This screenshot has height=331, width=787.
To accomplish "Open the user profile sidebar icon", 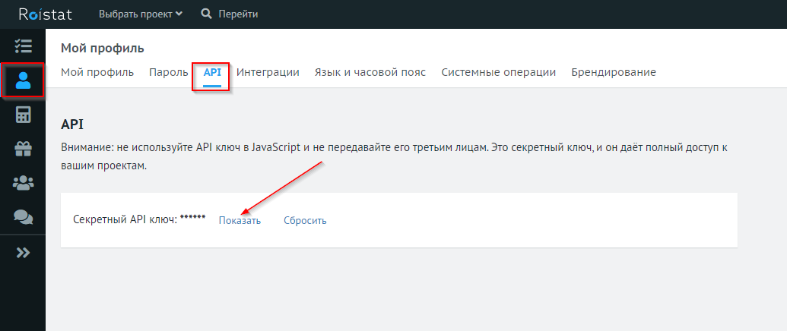I will click(23, 80).
